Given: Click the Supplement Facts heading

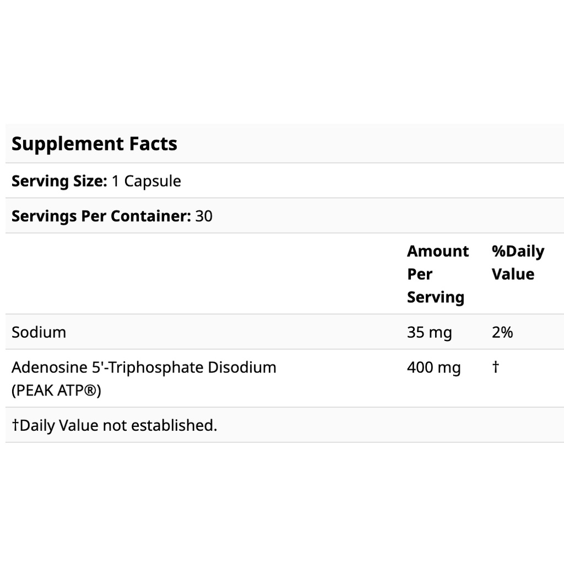Looking at the screenshot, I should click(x=94, y=144).
